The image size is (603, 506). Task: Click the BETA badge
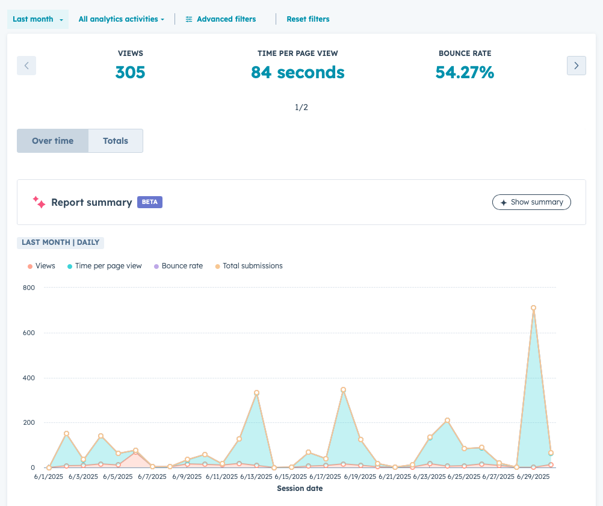150,202
